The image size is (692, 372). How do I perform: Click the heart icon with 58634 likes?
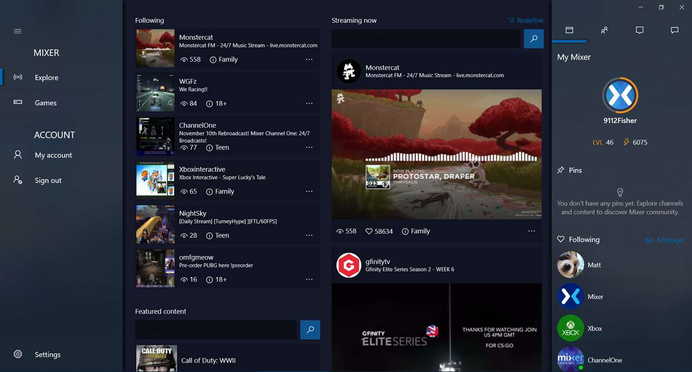(369, 231)
